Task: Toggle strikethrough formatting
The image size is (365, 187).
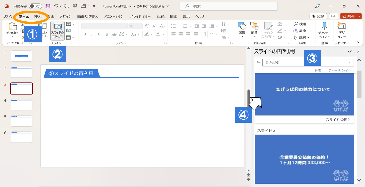Action: click(x=114, y=34)
